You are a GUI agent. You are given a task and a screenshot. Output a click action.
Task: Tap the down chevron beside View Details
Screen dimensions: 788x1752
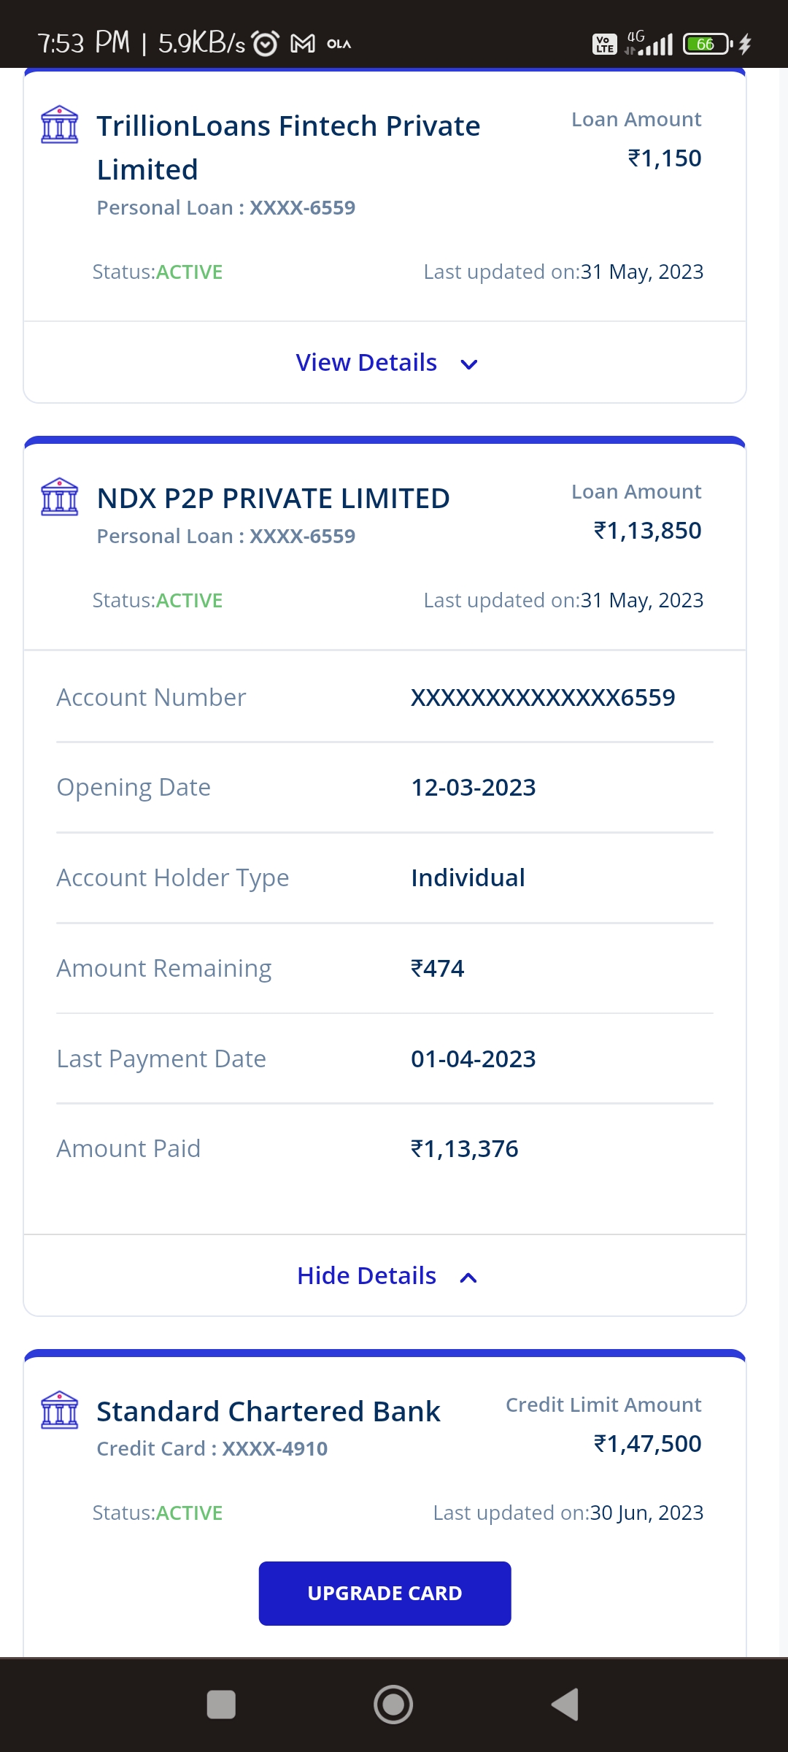pyautogui.click(x=469, y=364)
